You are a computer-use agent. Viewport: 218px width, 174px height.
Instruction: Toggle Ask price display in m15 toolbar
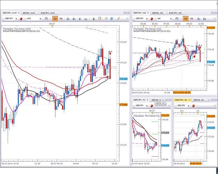click(61, 18)
